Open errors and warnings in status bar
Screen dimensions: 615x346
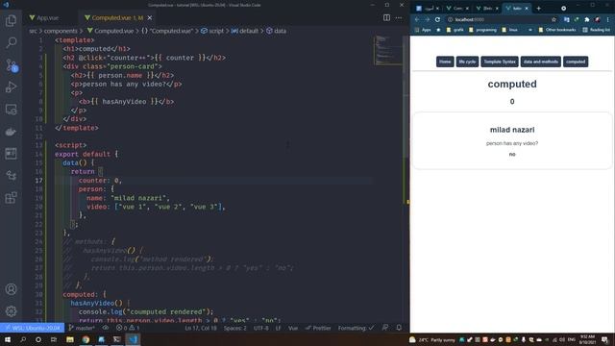tap(128, 328)
